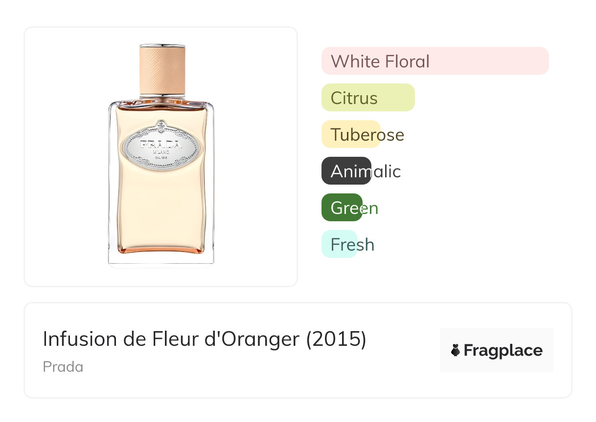Image resolution: width=596 pixels, height=422 pixels.
Task: Click the Prada brand name under the title
Action: click(63, 367)
